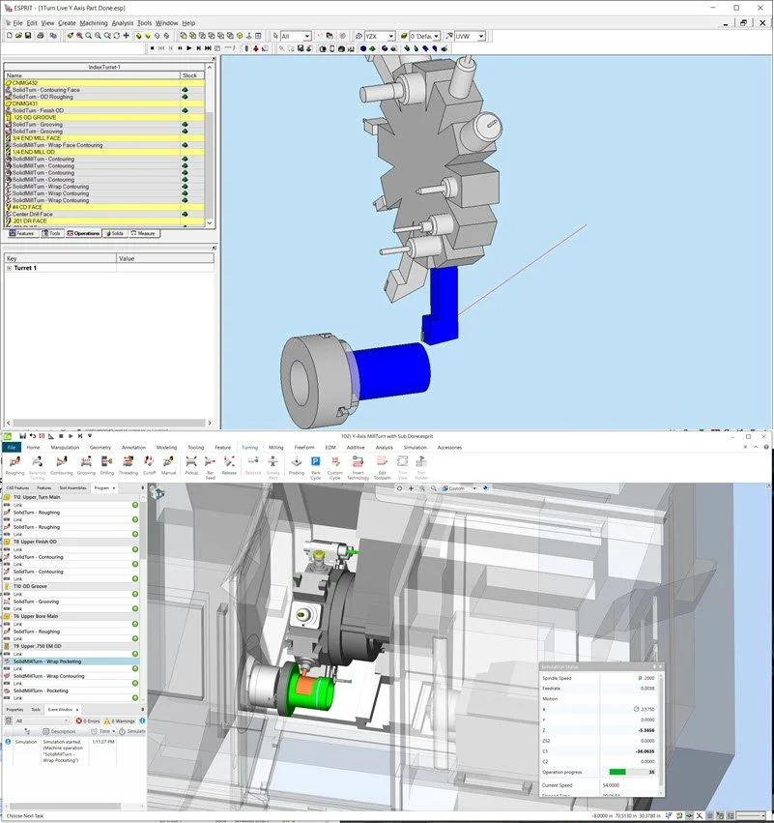Click the Time column header dropdown arrow
This screenshot has width=774, height=823.
click(x=113, y=731)
